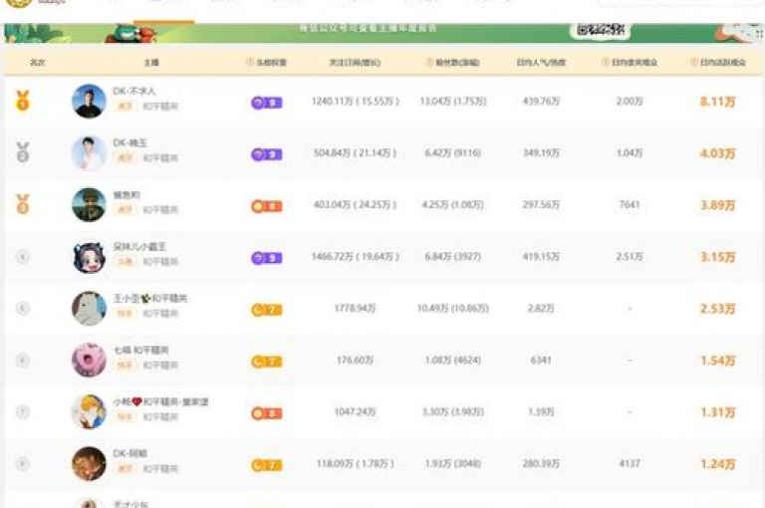
Task: Click value 1047.24万
Action: point(355,411)
